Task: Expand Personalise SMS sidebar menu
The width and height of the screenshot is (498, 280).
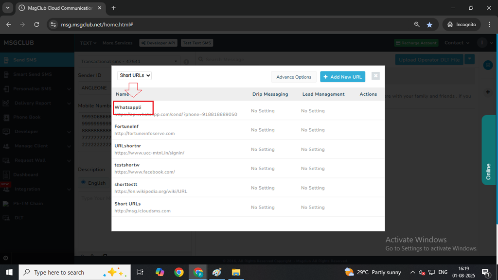Action: click(x=37, y=89)
